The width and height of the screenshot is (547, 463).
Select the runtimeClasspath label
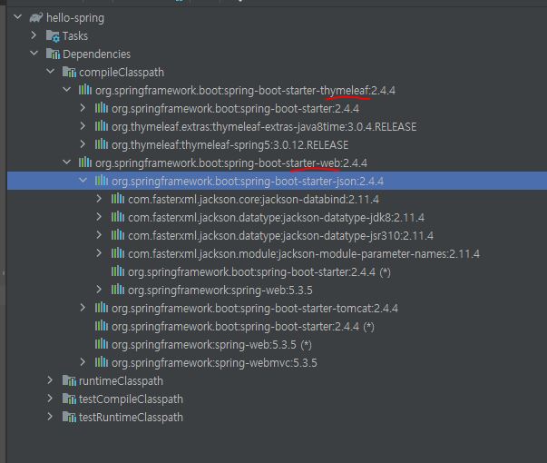coord(121,381)
